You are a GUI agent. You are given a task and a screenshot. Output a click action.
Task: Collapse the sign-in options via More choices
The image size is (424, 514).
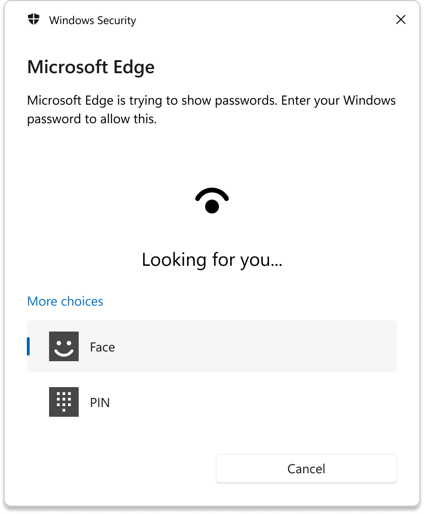[65, 301]
